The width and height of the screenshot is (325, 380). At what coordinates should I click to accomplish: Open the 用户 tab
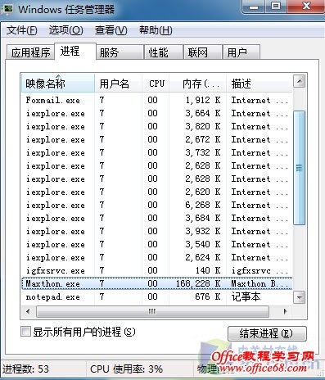tap(241, 52)
